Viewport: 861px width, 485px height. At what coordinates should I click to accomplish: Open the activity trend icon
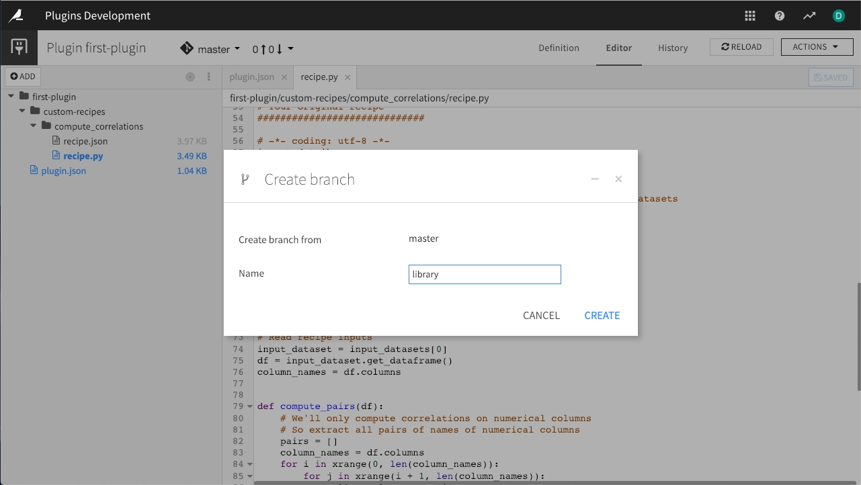(x=809, y=15)
